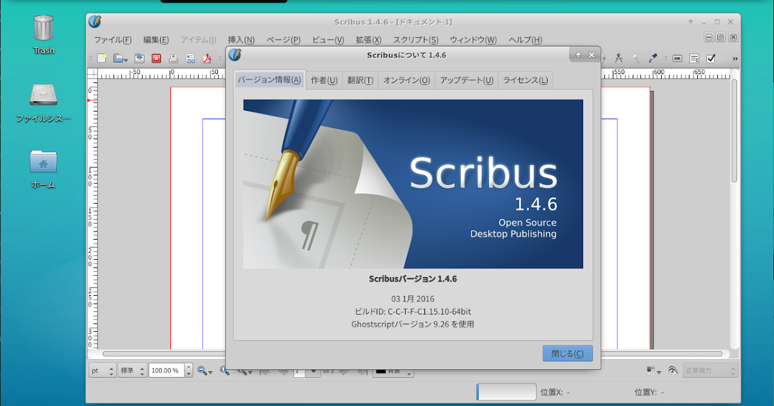
Task: Run the Preflight Verifier
Action: 190,59
